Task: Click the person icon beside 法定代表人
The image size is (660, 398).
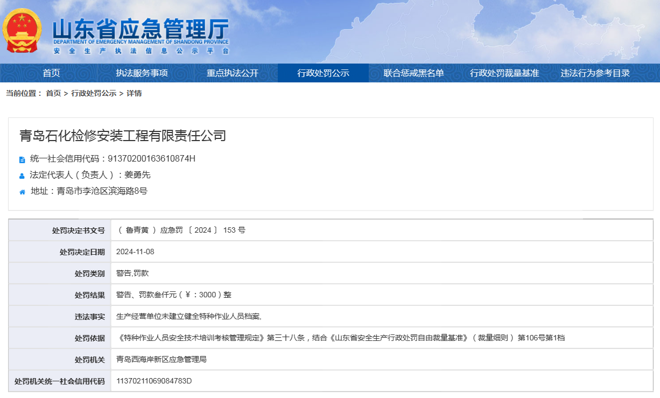Action: pos(22,176)
